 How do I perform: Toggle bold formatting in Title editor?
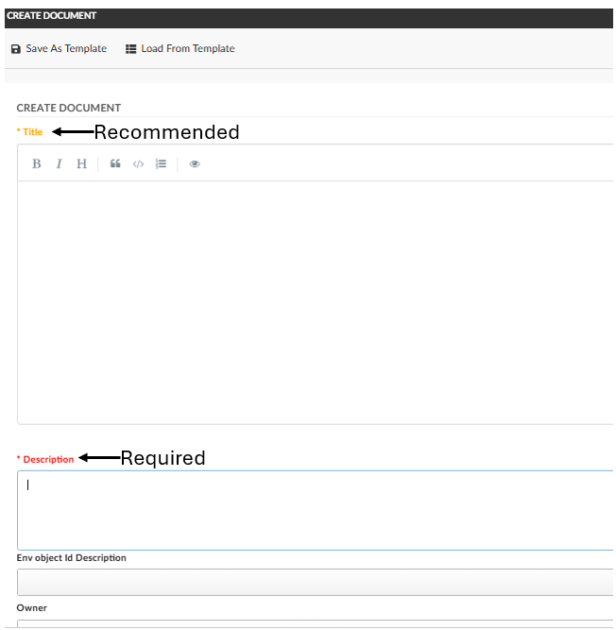(x=37, y=163)
